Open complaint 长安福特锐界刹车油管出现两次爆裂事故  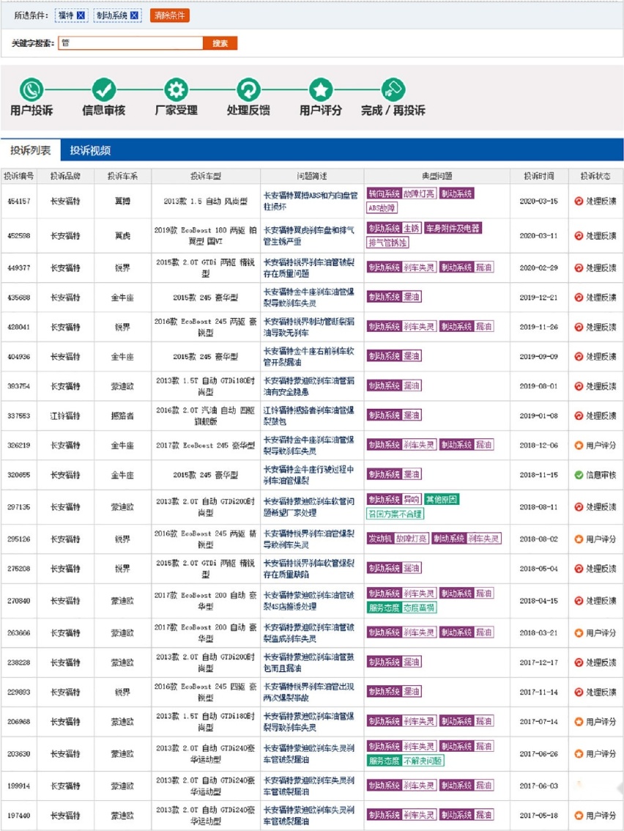point(309,692)
